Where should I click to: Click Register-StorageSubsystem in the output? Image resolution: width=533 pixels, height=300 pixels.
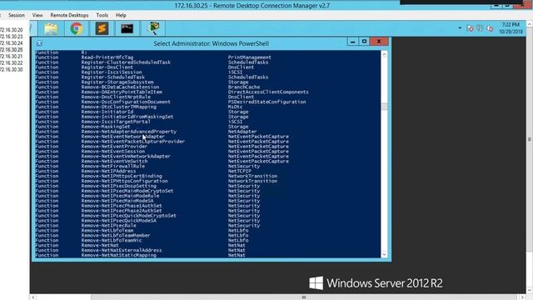click(x=117, y=82)
